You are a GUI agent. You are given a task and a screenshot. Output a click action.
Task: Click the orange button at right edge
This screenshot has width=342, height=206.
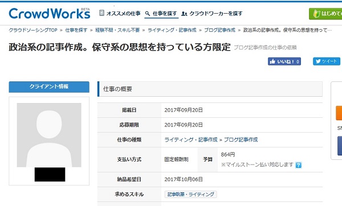coord(339,113)
